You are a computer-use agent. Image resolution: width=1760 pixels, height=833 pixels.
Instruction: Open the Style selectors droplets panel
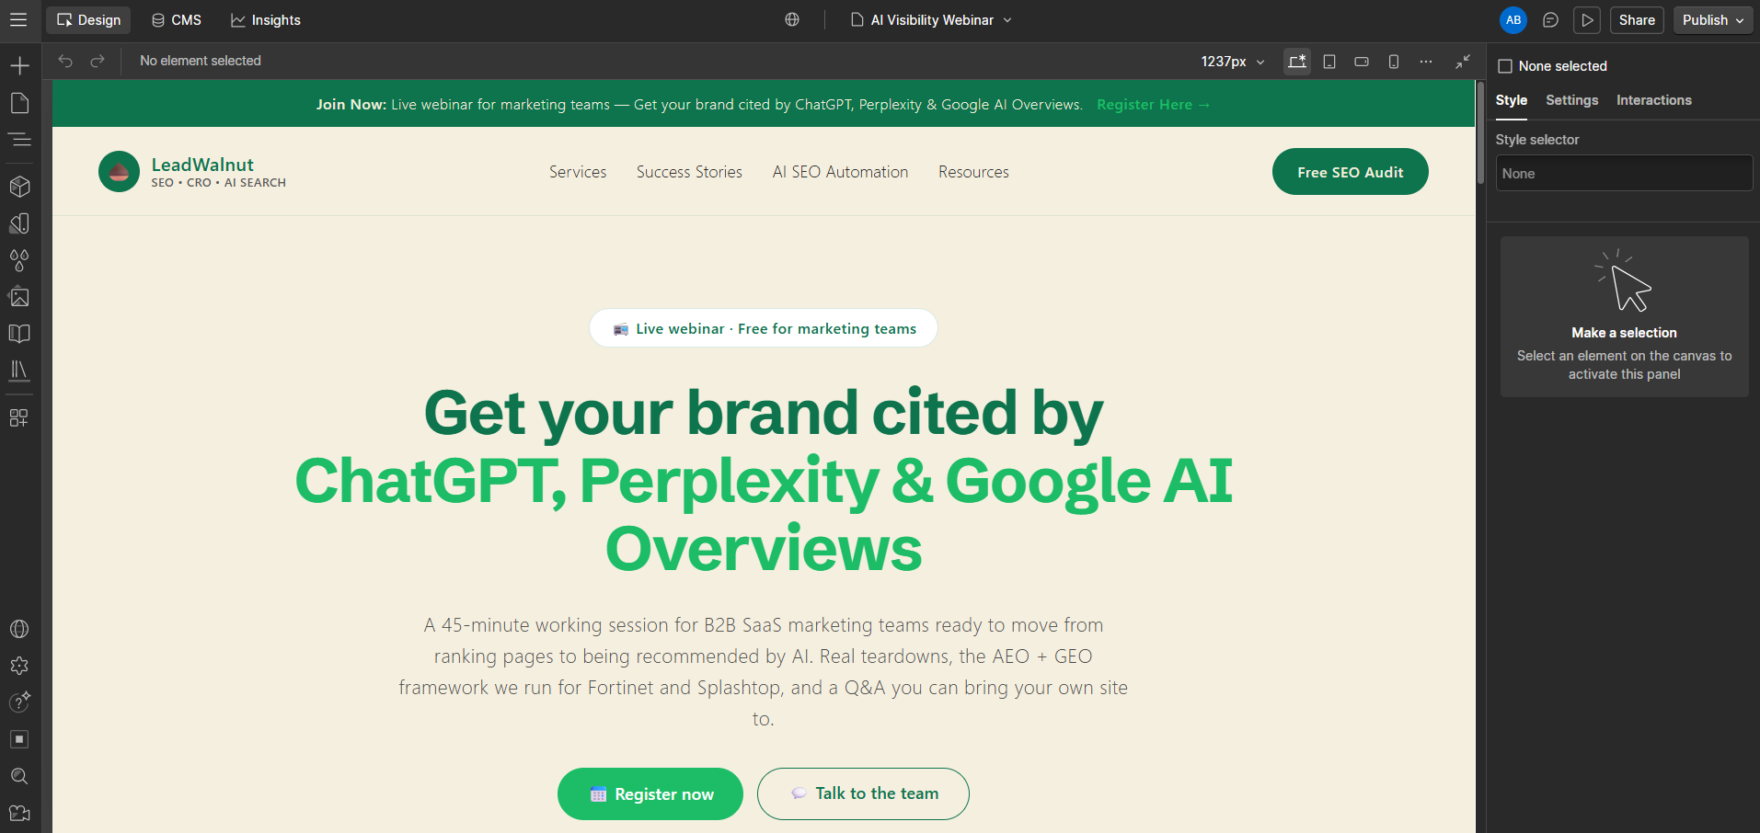[x=19, y=260]
